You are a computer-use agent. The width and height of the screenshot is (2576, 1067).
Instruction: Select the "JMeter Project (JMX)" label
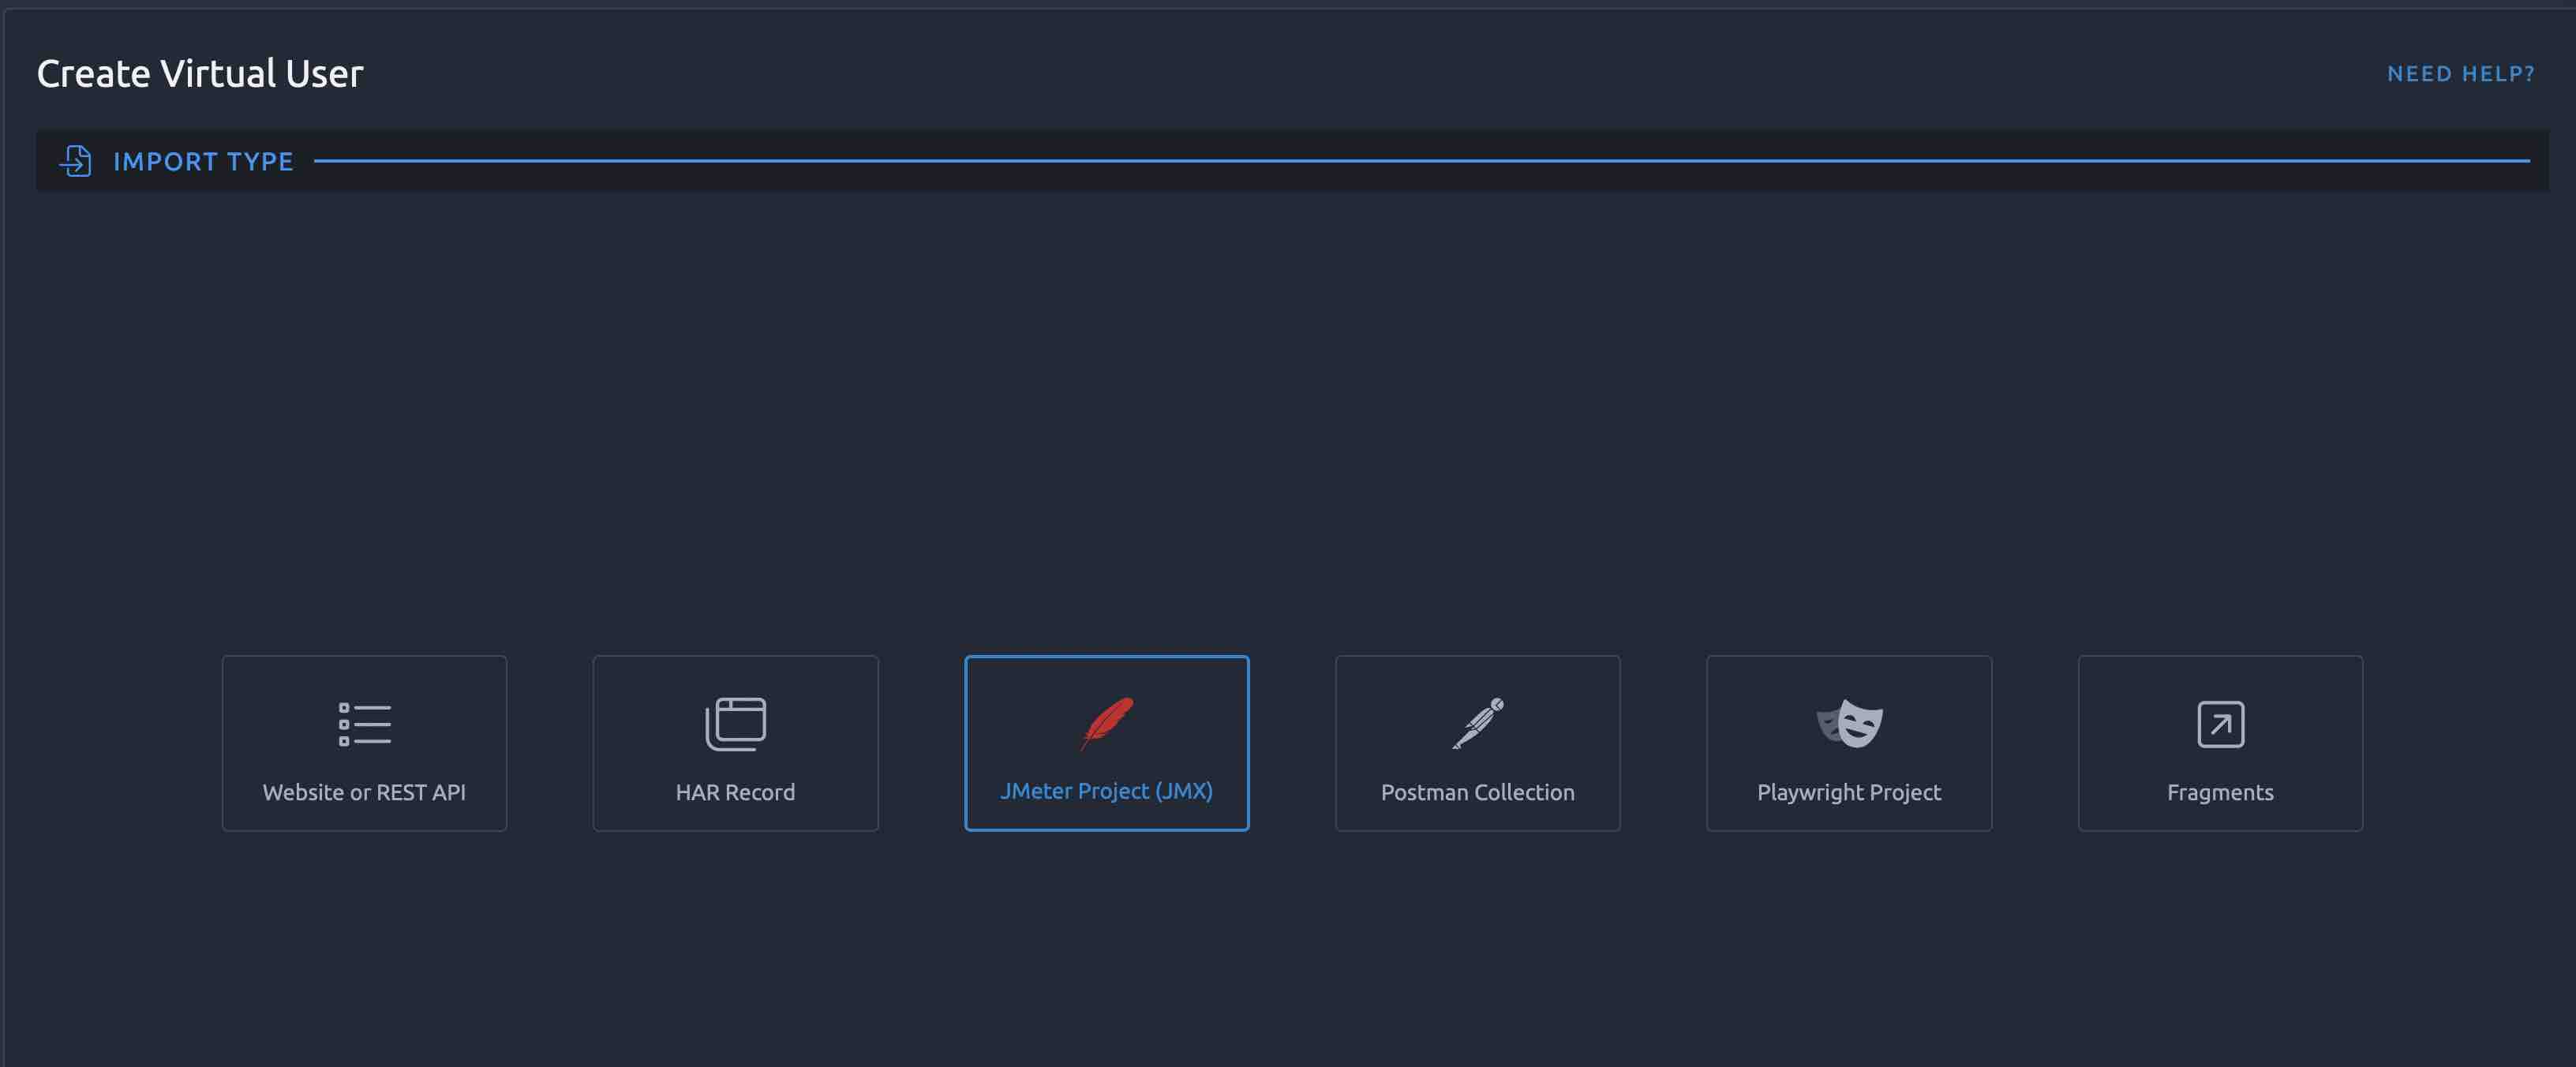click(1106, 791)
